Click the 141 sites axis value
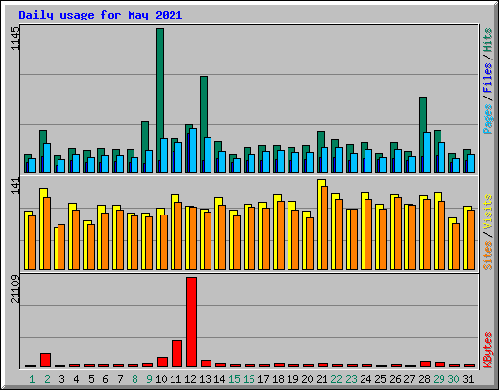The height and width of the screenshot is (390, 499). (x=15, y=186)
